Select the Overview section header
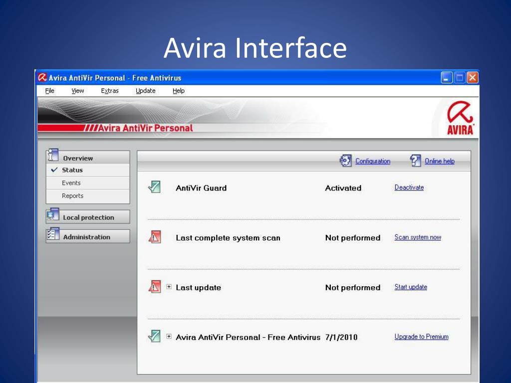 (x=88, y=157)
